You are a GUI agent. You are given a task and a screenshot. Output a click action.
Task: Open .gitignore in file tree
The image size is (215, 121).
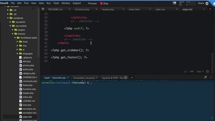pyautogui.click(x=27, y=57)
